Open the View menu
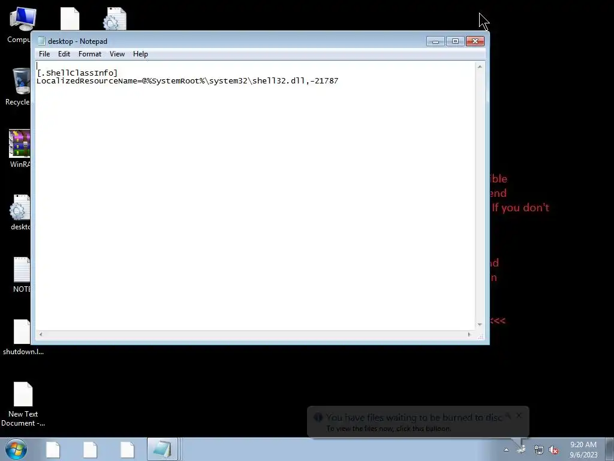Screen dimensions: 614x461 [x=117, y=54]
